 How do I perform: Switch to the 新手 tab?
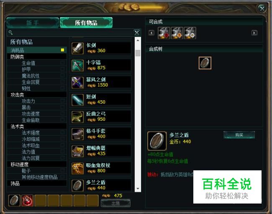[x=33, y=23]
